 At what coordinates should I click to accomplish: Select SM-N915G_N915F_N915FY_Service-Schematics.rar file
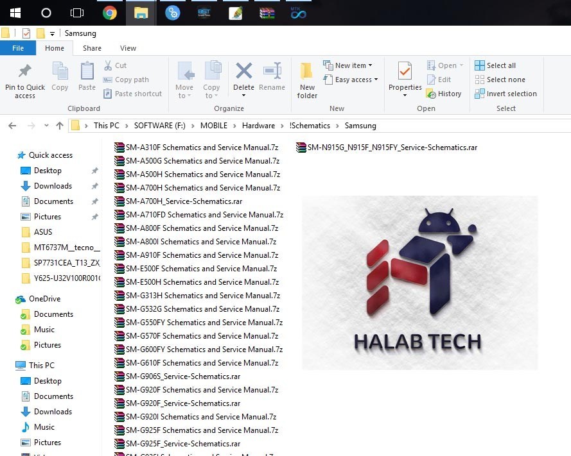click(x=387, y=148)
